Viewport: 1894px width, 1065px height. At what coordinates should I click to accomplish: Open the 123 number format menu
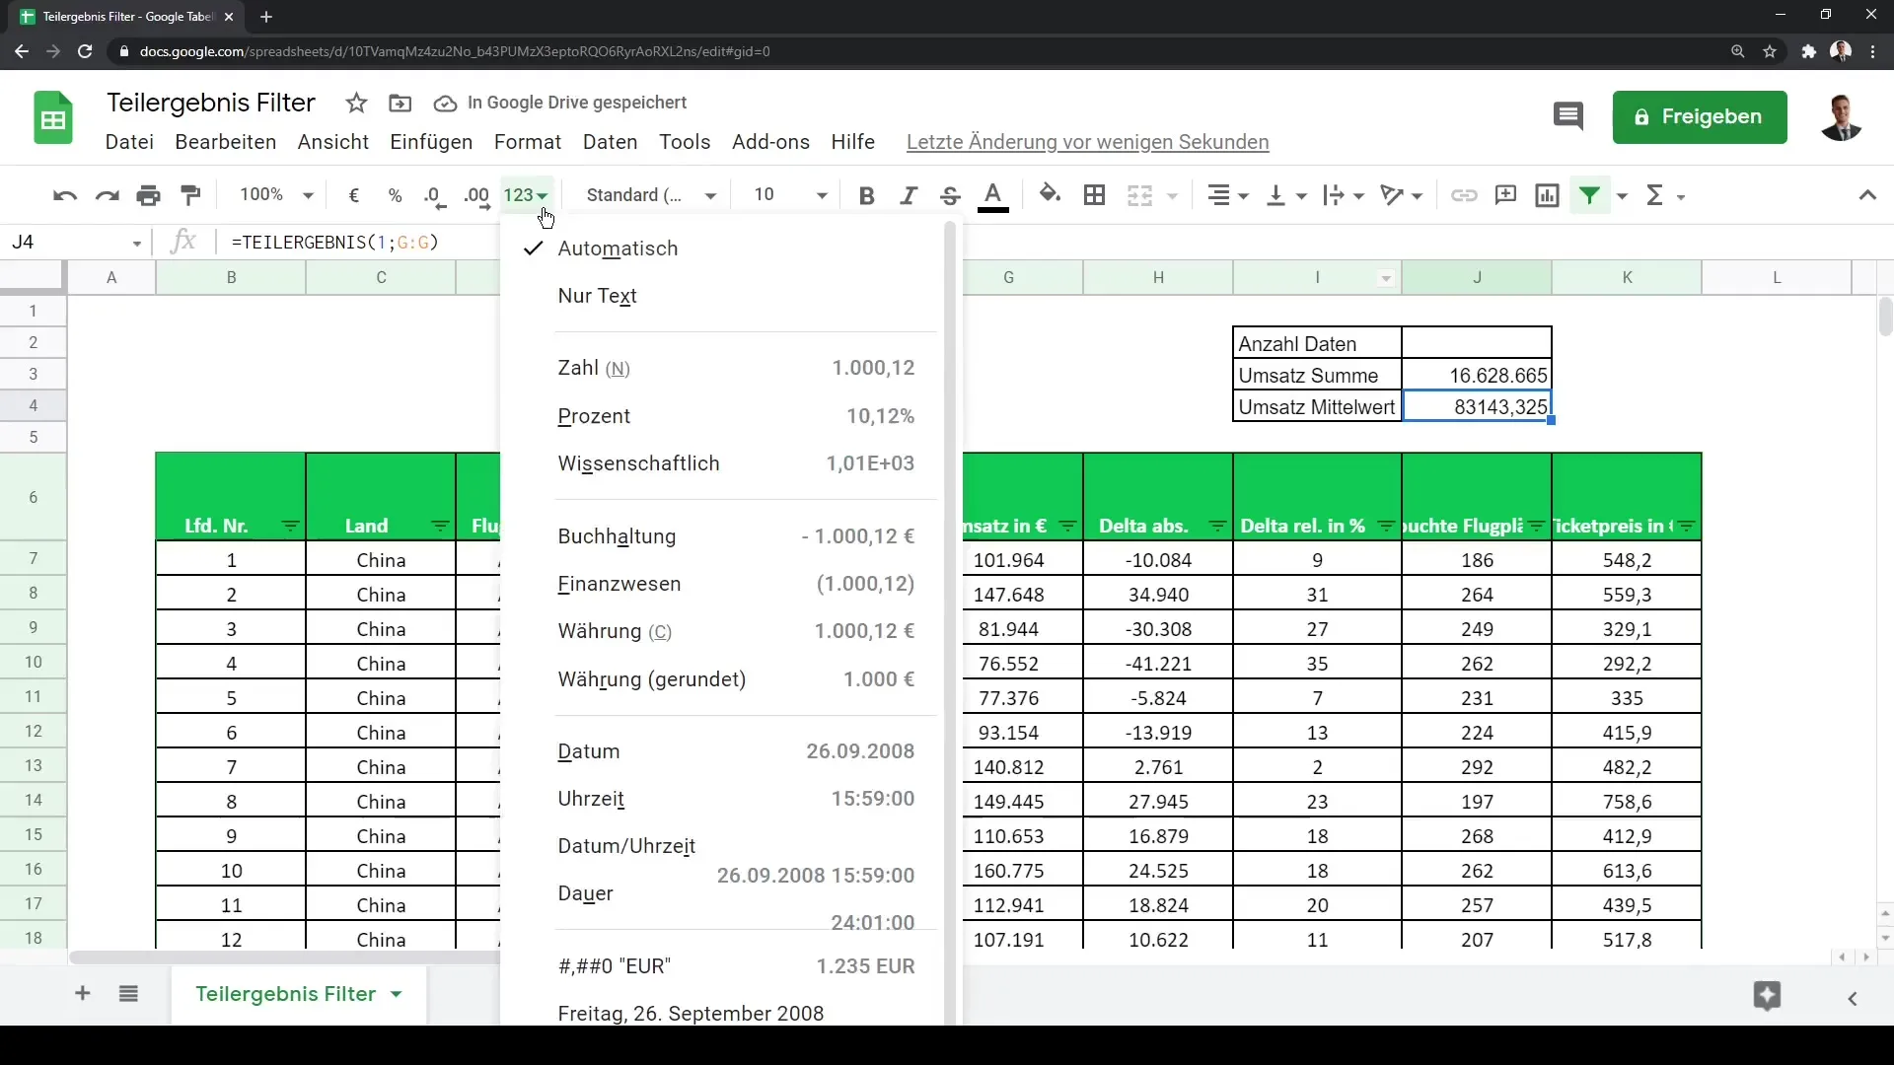[x=526, y=195]
